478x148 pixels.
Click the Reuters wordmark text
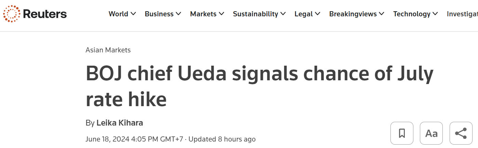45,14
